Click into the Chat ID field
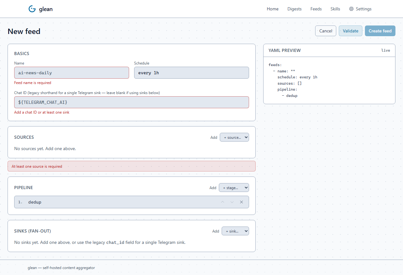This screenshot has height=275, width=403. tap(132, 102)
